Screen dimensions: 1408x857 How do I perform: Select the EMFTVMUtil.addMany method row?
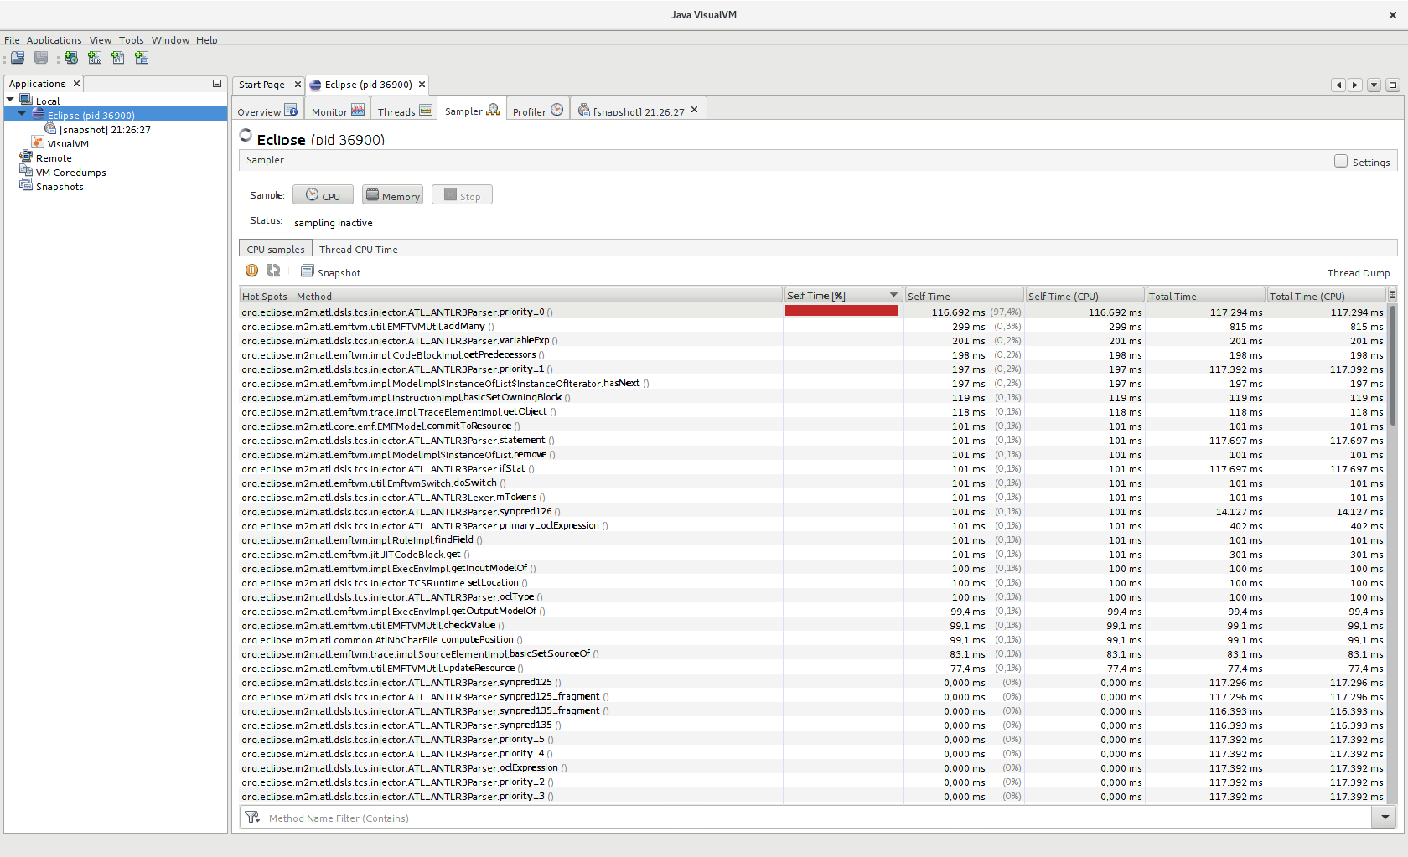click(813, 326)
